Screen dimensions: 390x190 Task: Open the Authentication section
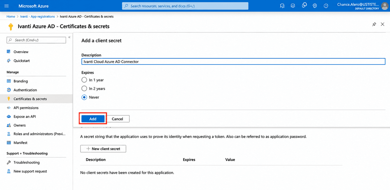pos(25,90)
